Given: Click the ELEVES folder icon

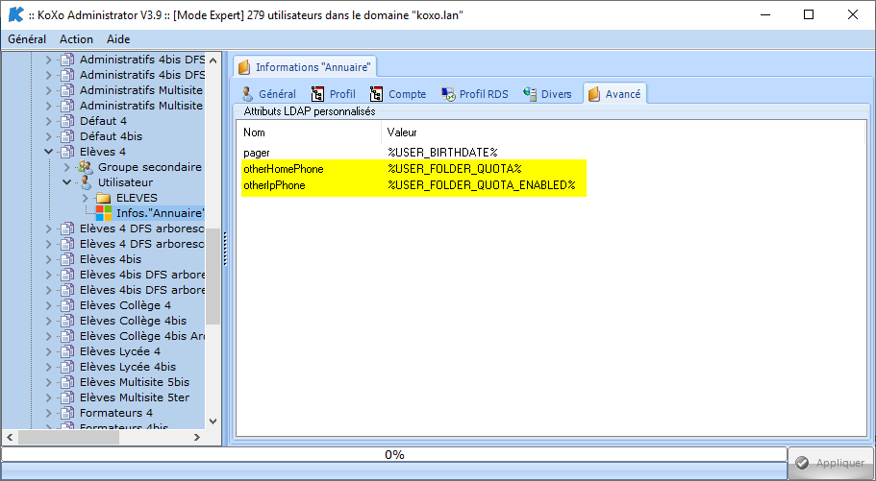Looking at the screenshot, I should click(103, 198).
